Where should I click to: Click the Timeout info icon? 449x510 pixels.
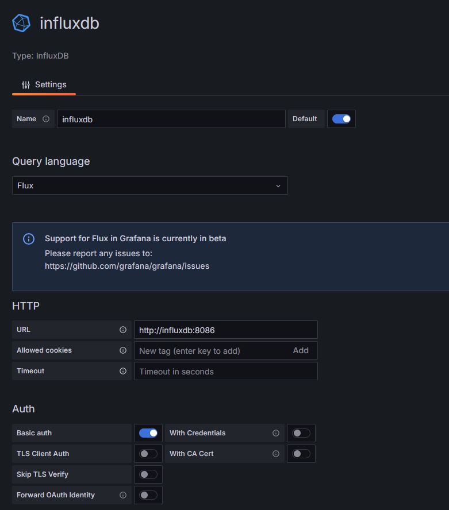123,371
